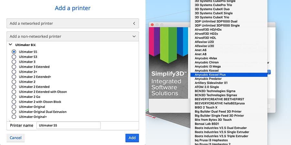The height and width of the screenshot is (145, 291).
Task: Choose Boots Industries V2.5 Dual Extruder
Action: (x=229, y=128)
